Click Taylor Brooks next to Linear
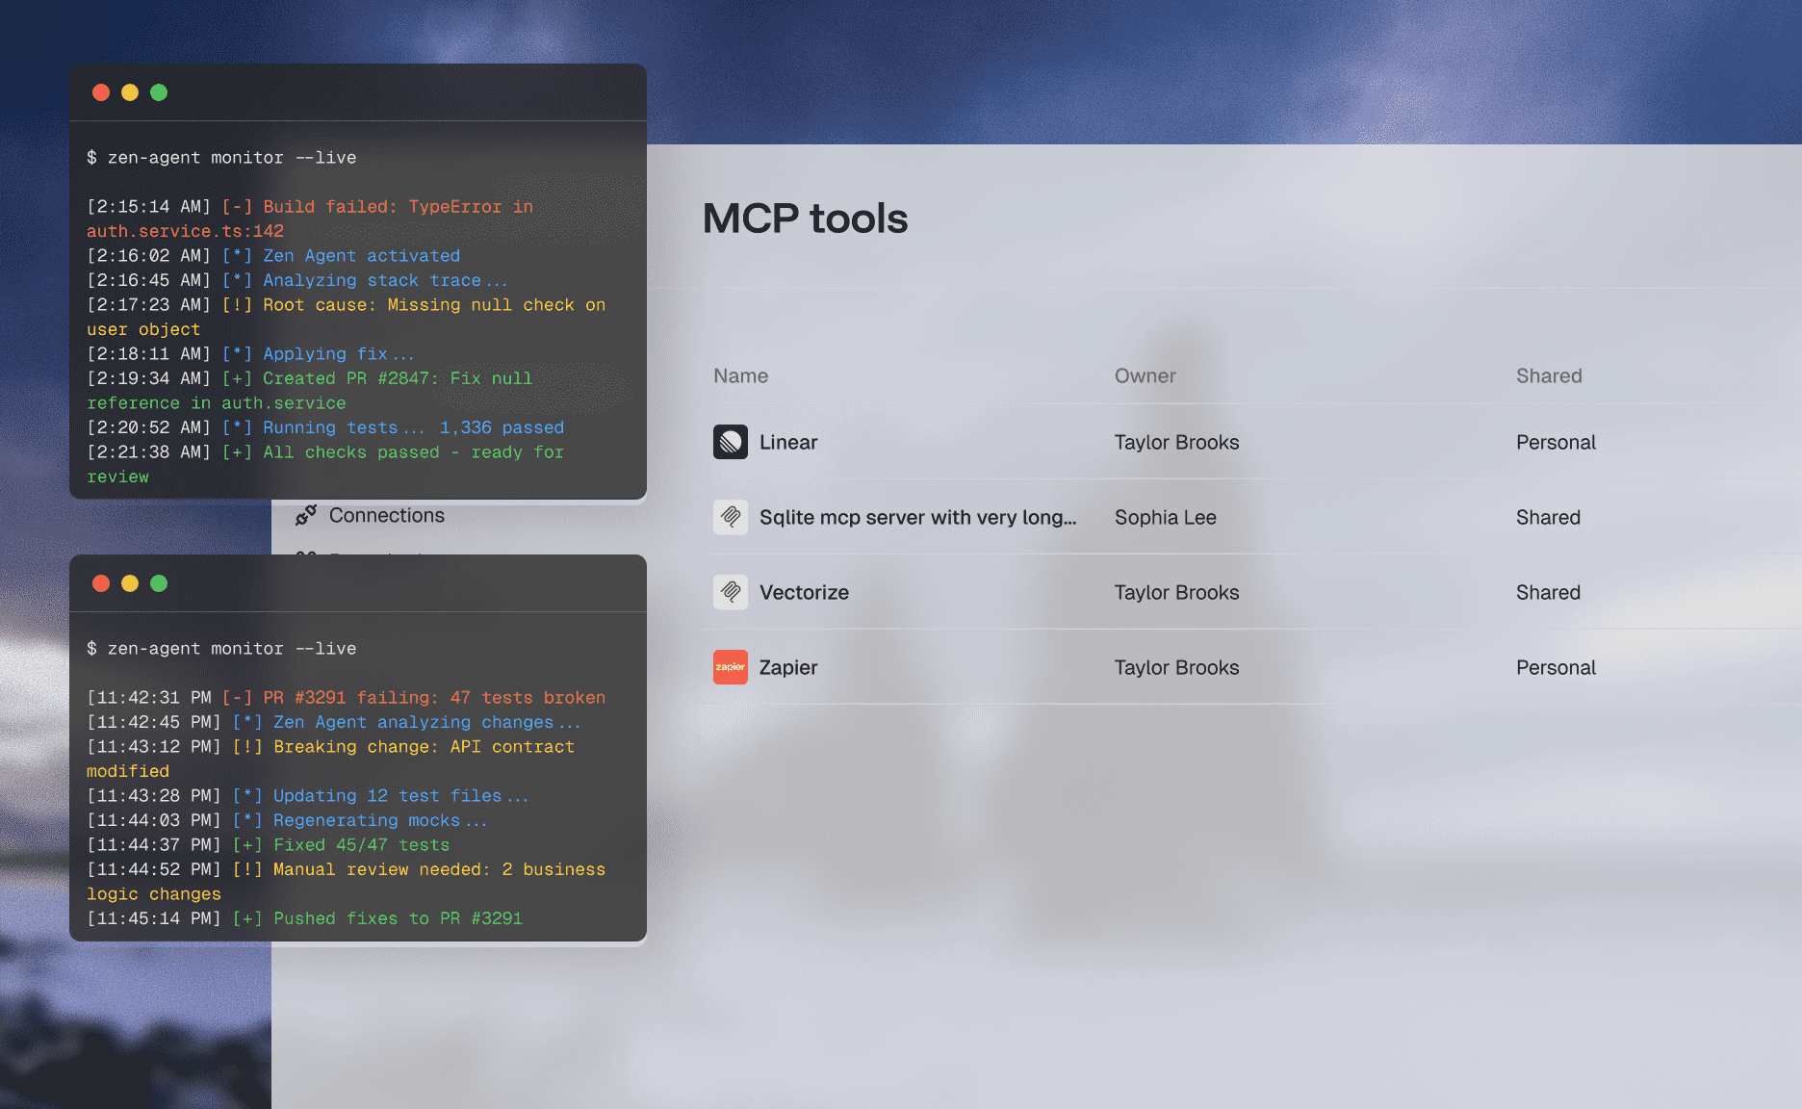Image resolution: width=1802 pixels, height=1109 pixels. click(x=1176, y=442)
